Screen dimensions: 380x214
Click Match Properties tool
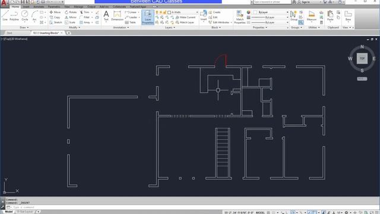coord(240,17)
